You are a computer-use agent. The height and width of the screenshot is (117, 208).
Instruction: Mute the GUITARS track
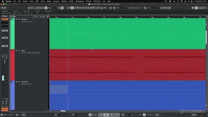tap(17, 82)
